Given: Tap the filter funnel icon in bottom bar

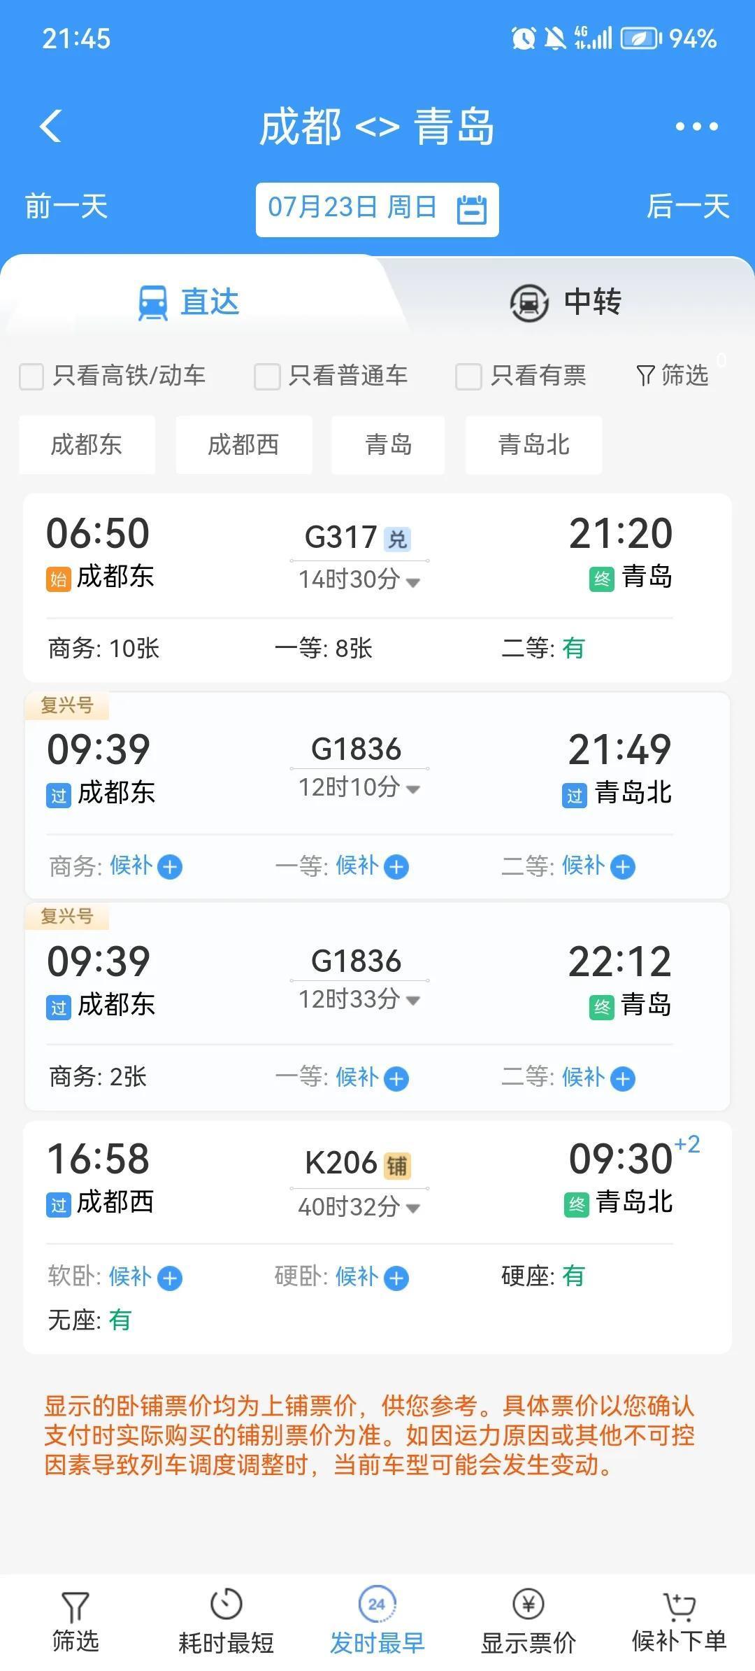Looking at the screenshot, I should point(75,1607).
